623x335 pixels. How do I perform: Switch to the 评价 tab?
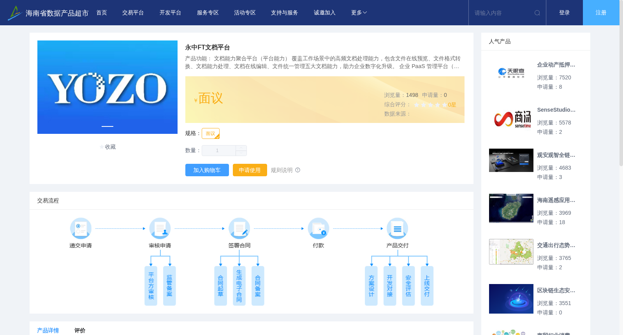tap(80, 330)
